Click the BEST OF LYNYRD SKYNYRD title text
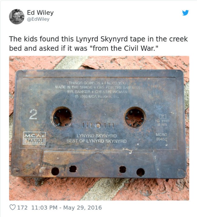197x217 pixels. 96,141
